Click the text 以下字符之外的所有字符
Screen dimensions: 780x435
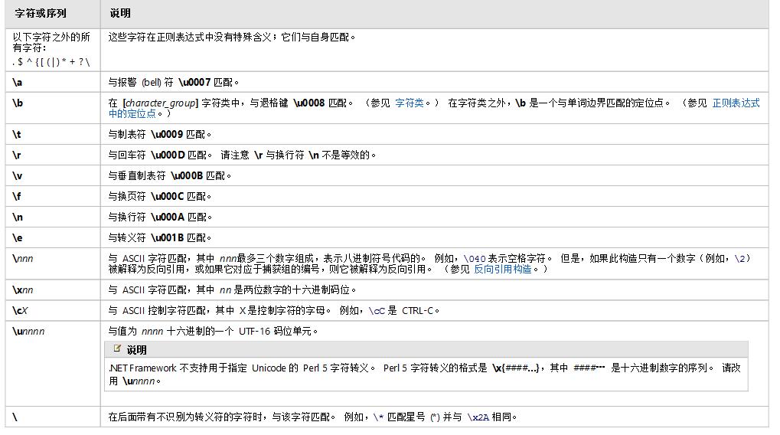(x=51, y=42)
